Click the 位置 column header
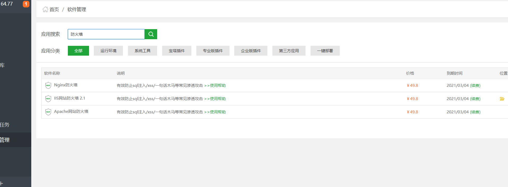 coord(503,73)
